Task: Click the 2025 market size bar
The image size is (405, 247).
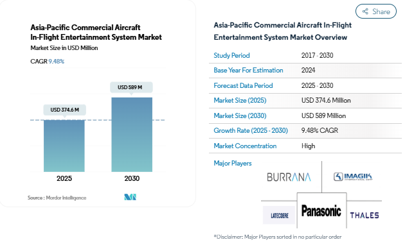Action: pyautogui.click(x=64, y=146)
